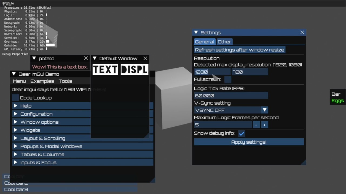Click the GPU Latency profiler row
346x194 pixels.
[25, 49]
